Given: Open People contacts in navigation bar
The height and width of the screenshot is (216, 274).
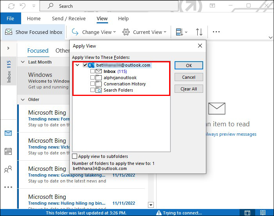Looking at the screenshot, I should (8, 169).
